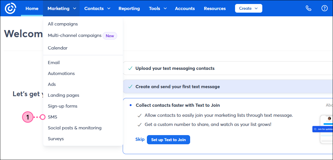Click the Skip link

pos(140,139)
